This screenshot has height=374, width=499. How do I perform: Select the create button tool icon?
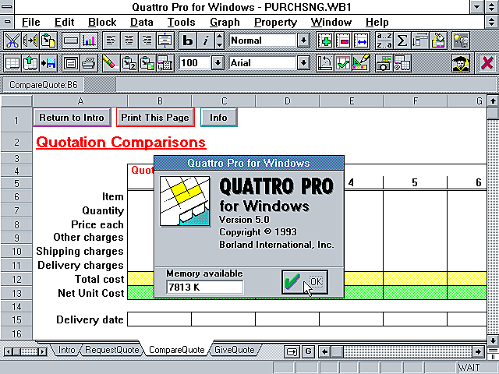71,41
